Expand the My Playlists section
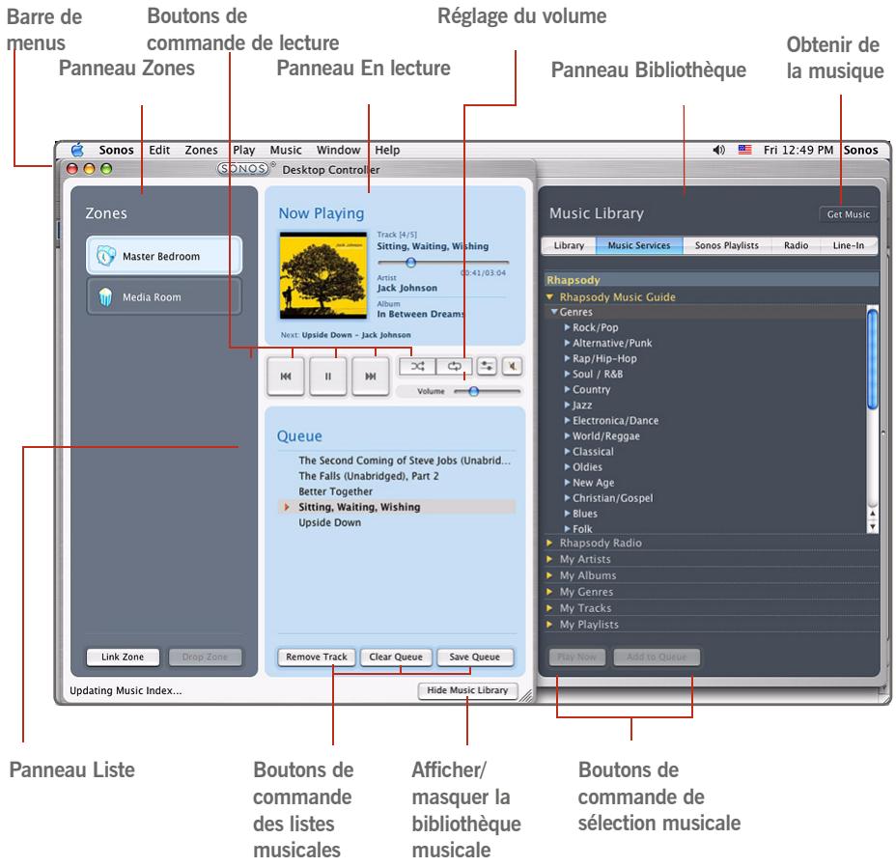This screenshot has height=867, width=896. pos(549,624)
